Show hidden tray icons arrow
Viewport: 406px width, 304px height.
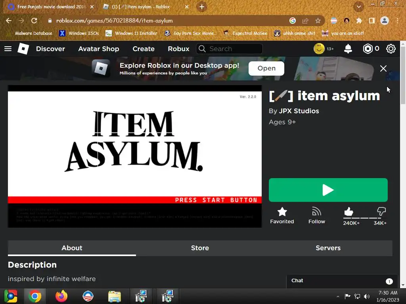[338, 296]
